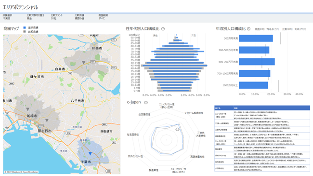Click gray triangle marker above 習志野市 label
Screen dimensions: 313x176
47,121
